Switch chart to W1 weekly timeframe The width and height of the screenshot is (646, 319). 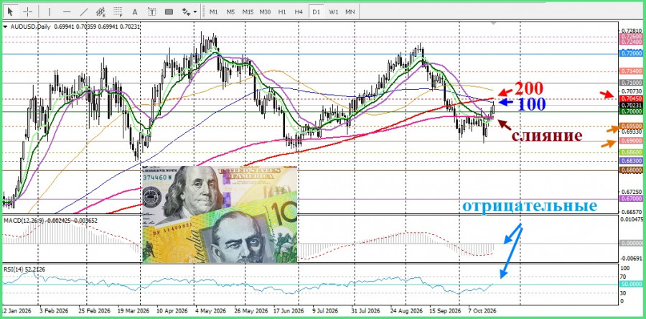333,12
